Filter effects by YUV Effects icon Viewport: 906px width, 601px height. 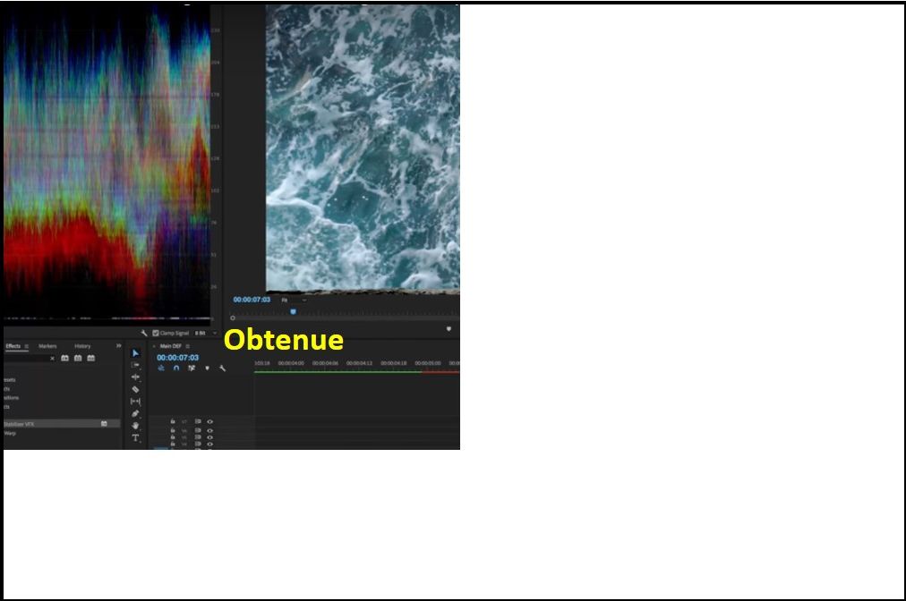(90, 358)
